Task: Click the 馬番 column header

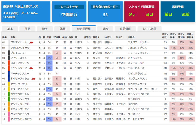Action: 4,37
